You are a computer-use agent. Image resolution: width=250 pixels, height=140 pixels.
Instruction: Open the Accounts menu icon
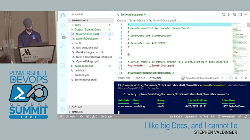coord(62,99)
